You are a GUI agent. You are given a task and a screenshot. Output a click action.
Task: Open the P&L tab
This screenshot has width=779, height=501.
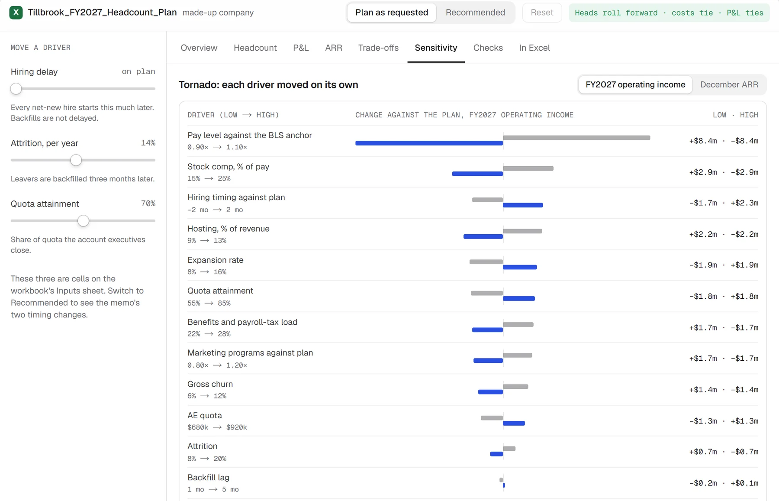point(301,48)
